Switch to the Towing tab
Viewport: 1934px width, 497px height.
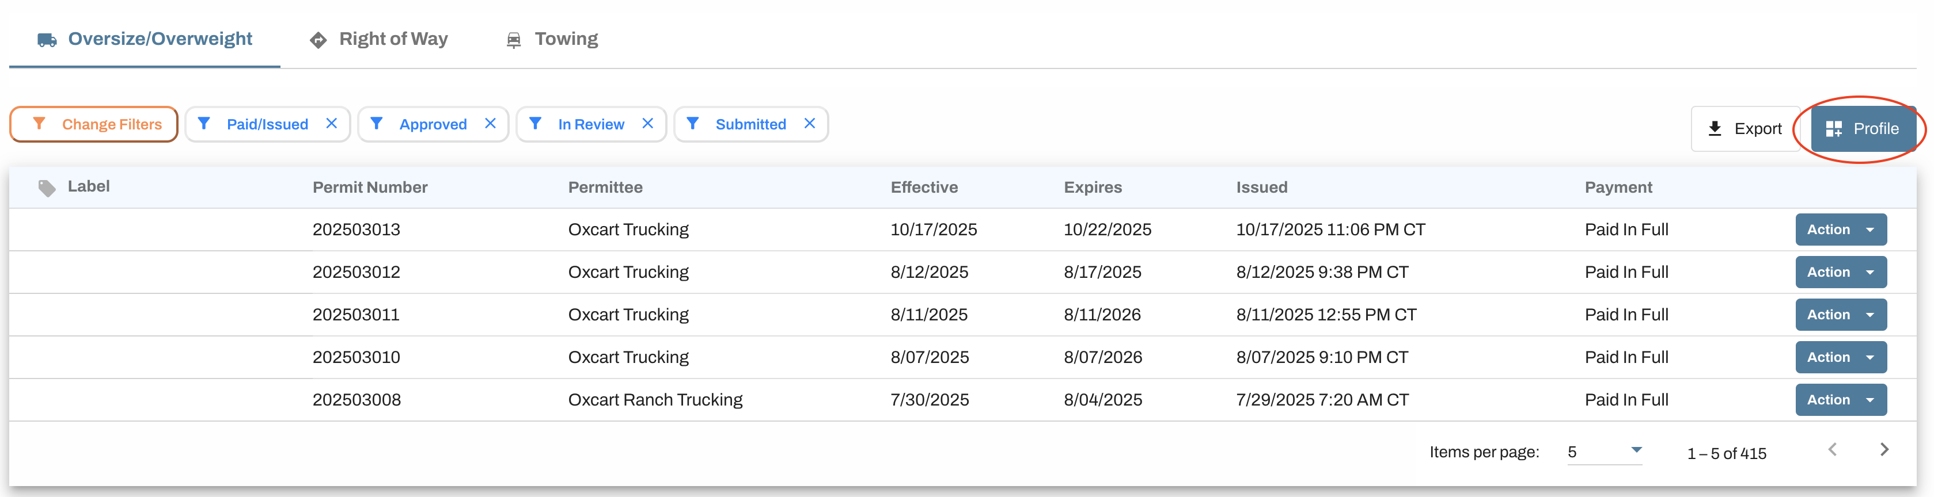552,39
